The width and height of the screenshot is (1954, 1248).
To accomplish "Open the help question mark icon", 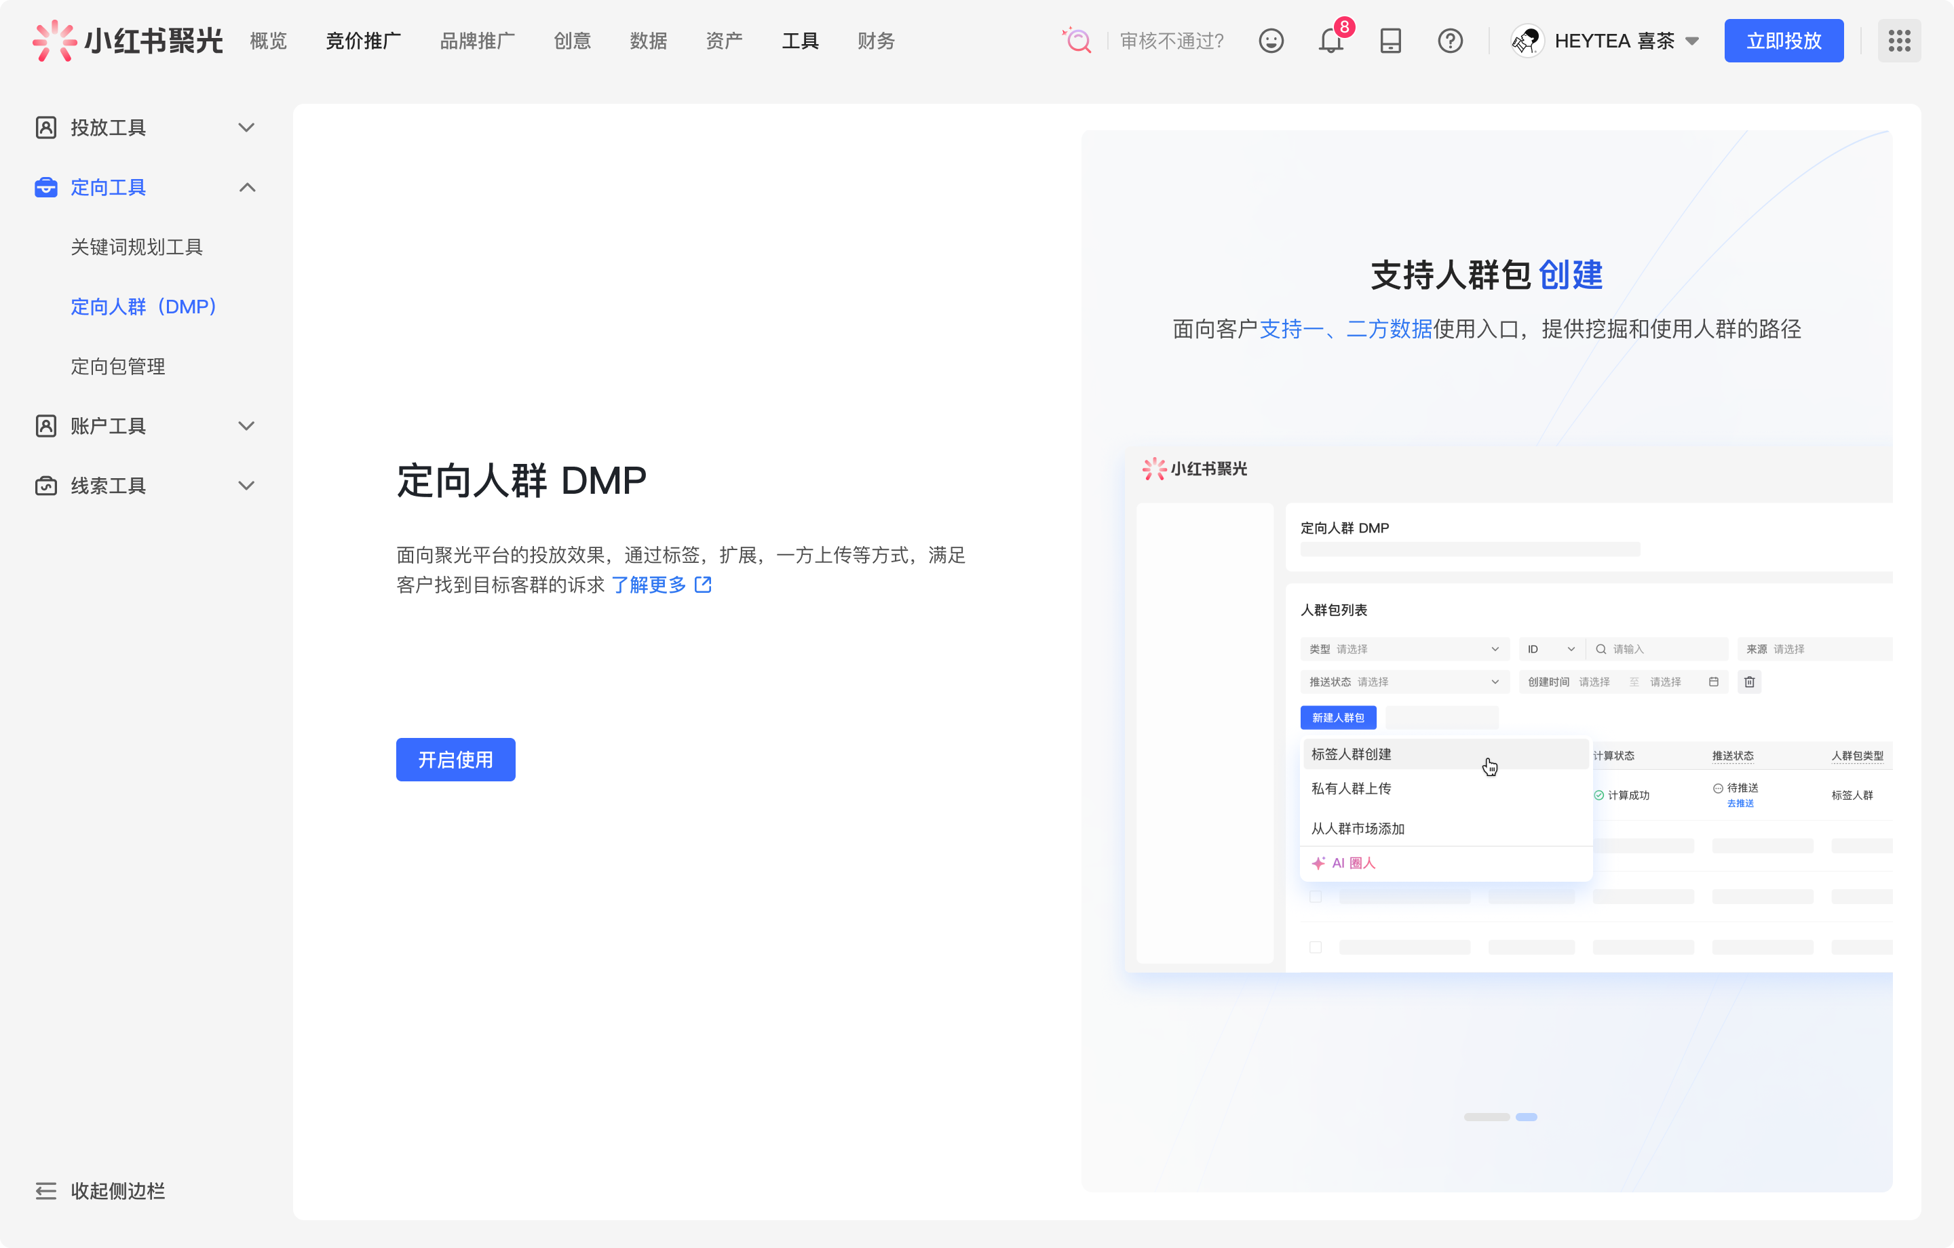I will pos(1450,41).
